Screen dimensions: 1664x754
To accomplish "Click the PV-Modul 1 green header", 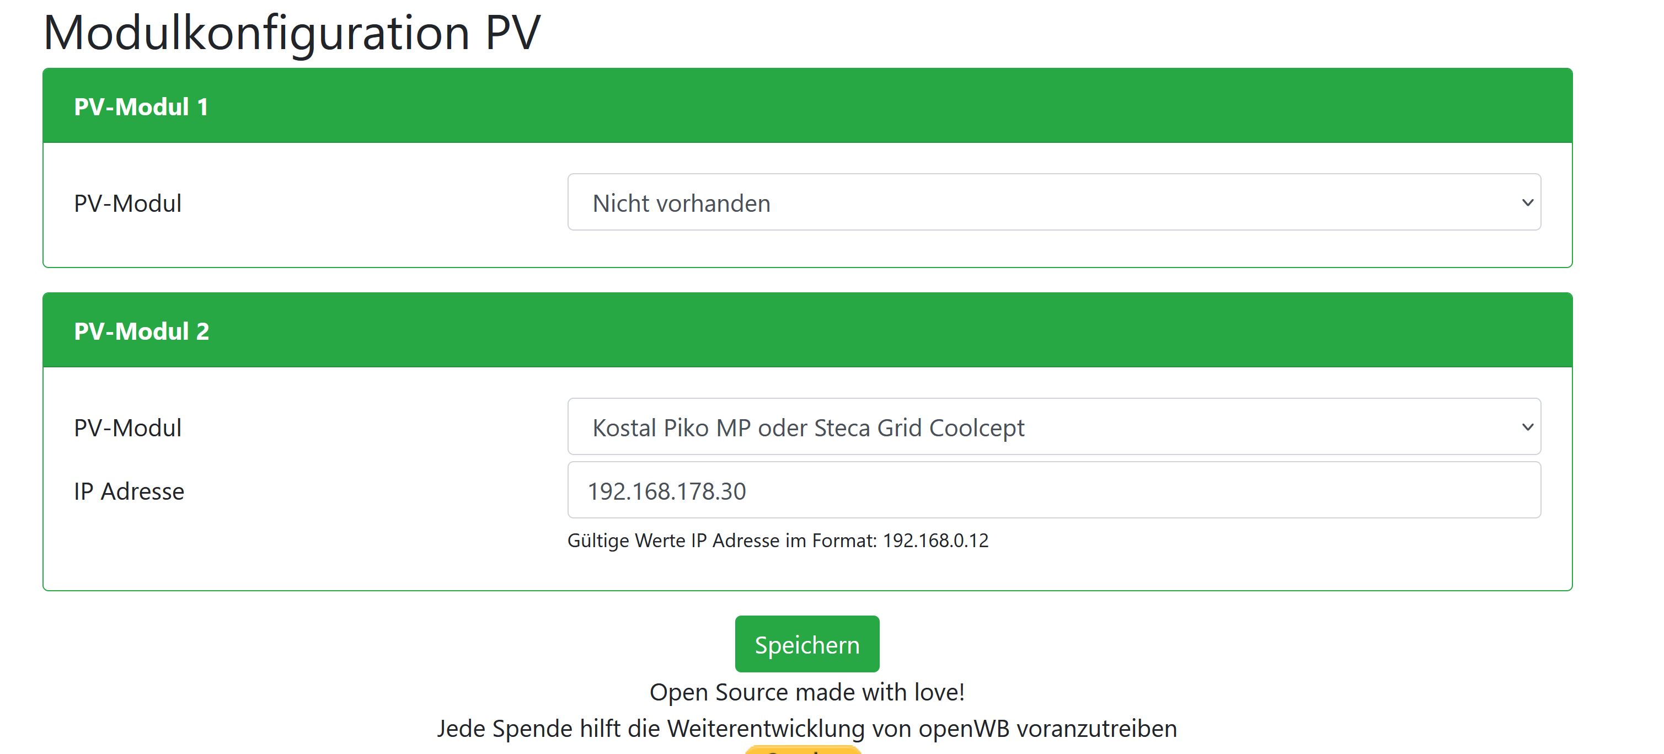I will point(807,106).
